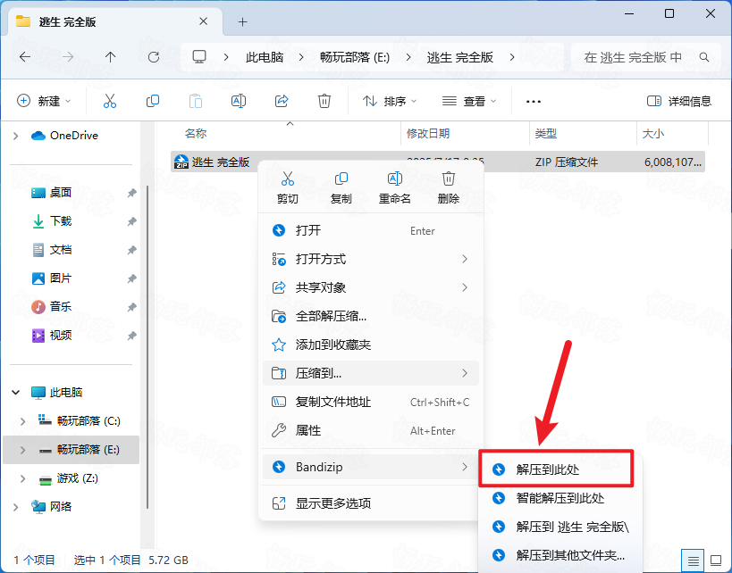Viewport: 732px width, 573px height.
Task: Expand the 畅玩部落 (C:) drive node
Action: click(23, 421)
